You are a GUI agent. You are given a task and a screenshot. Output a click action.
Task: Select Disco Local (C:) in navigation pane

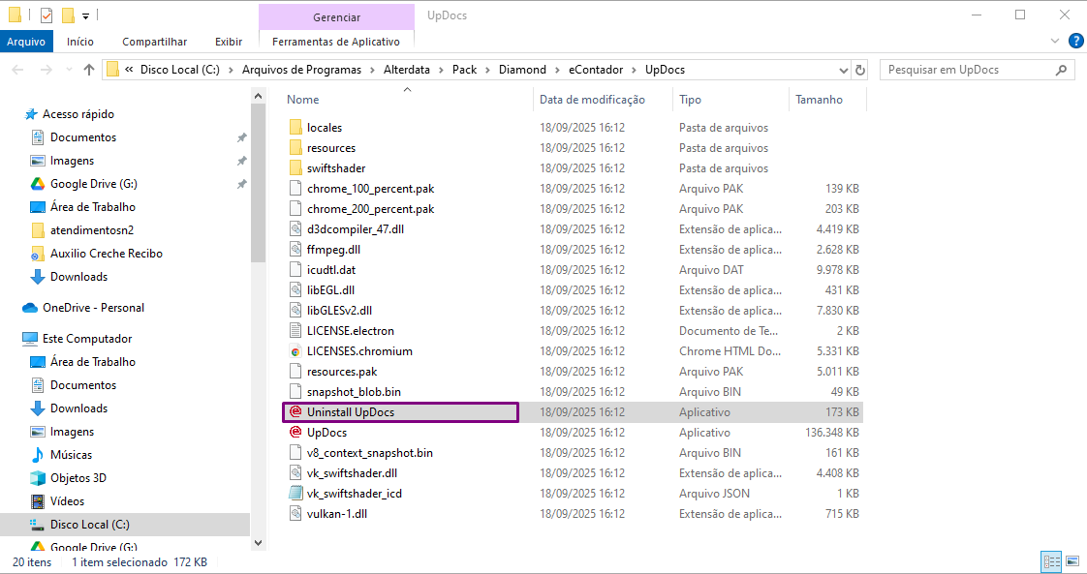pyautogui.click(x=125, y=524)
